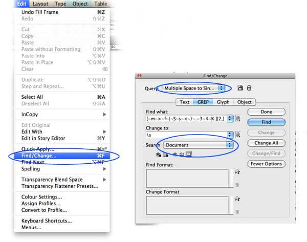
Task: Open the Table menu
Action: (101, 4)
